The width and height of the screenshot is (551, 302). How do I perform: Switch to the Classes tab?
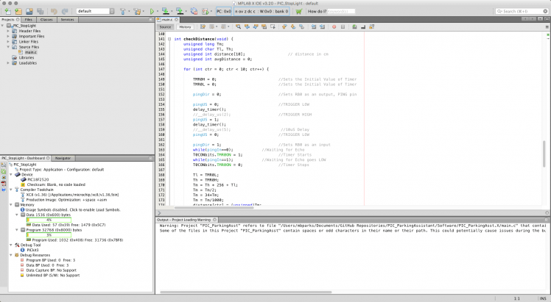pos(46,20)
